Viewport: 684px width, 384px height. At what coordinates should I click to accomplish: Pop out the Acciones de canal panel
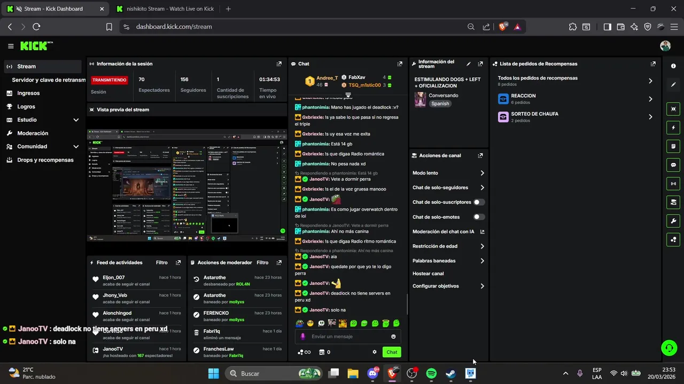tap(480, 156)
